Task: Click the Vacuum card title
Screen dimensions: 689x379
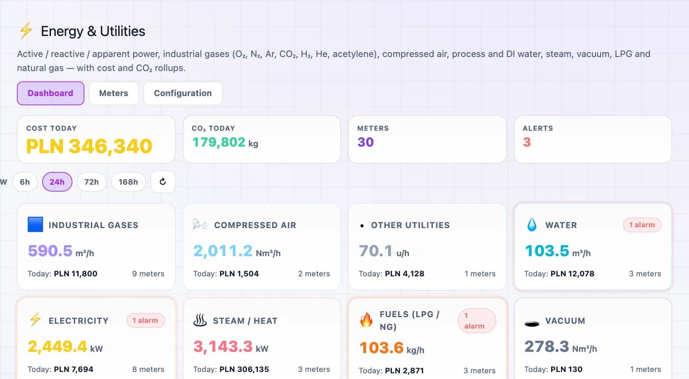Action: [x=565, y=321]
